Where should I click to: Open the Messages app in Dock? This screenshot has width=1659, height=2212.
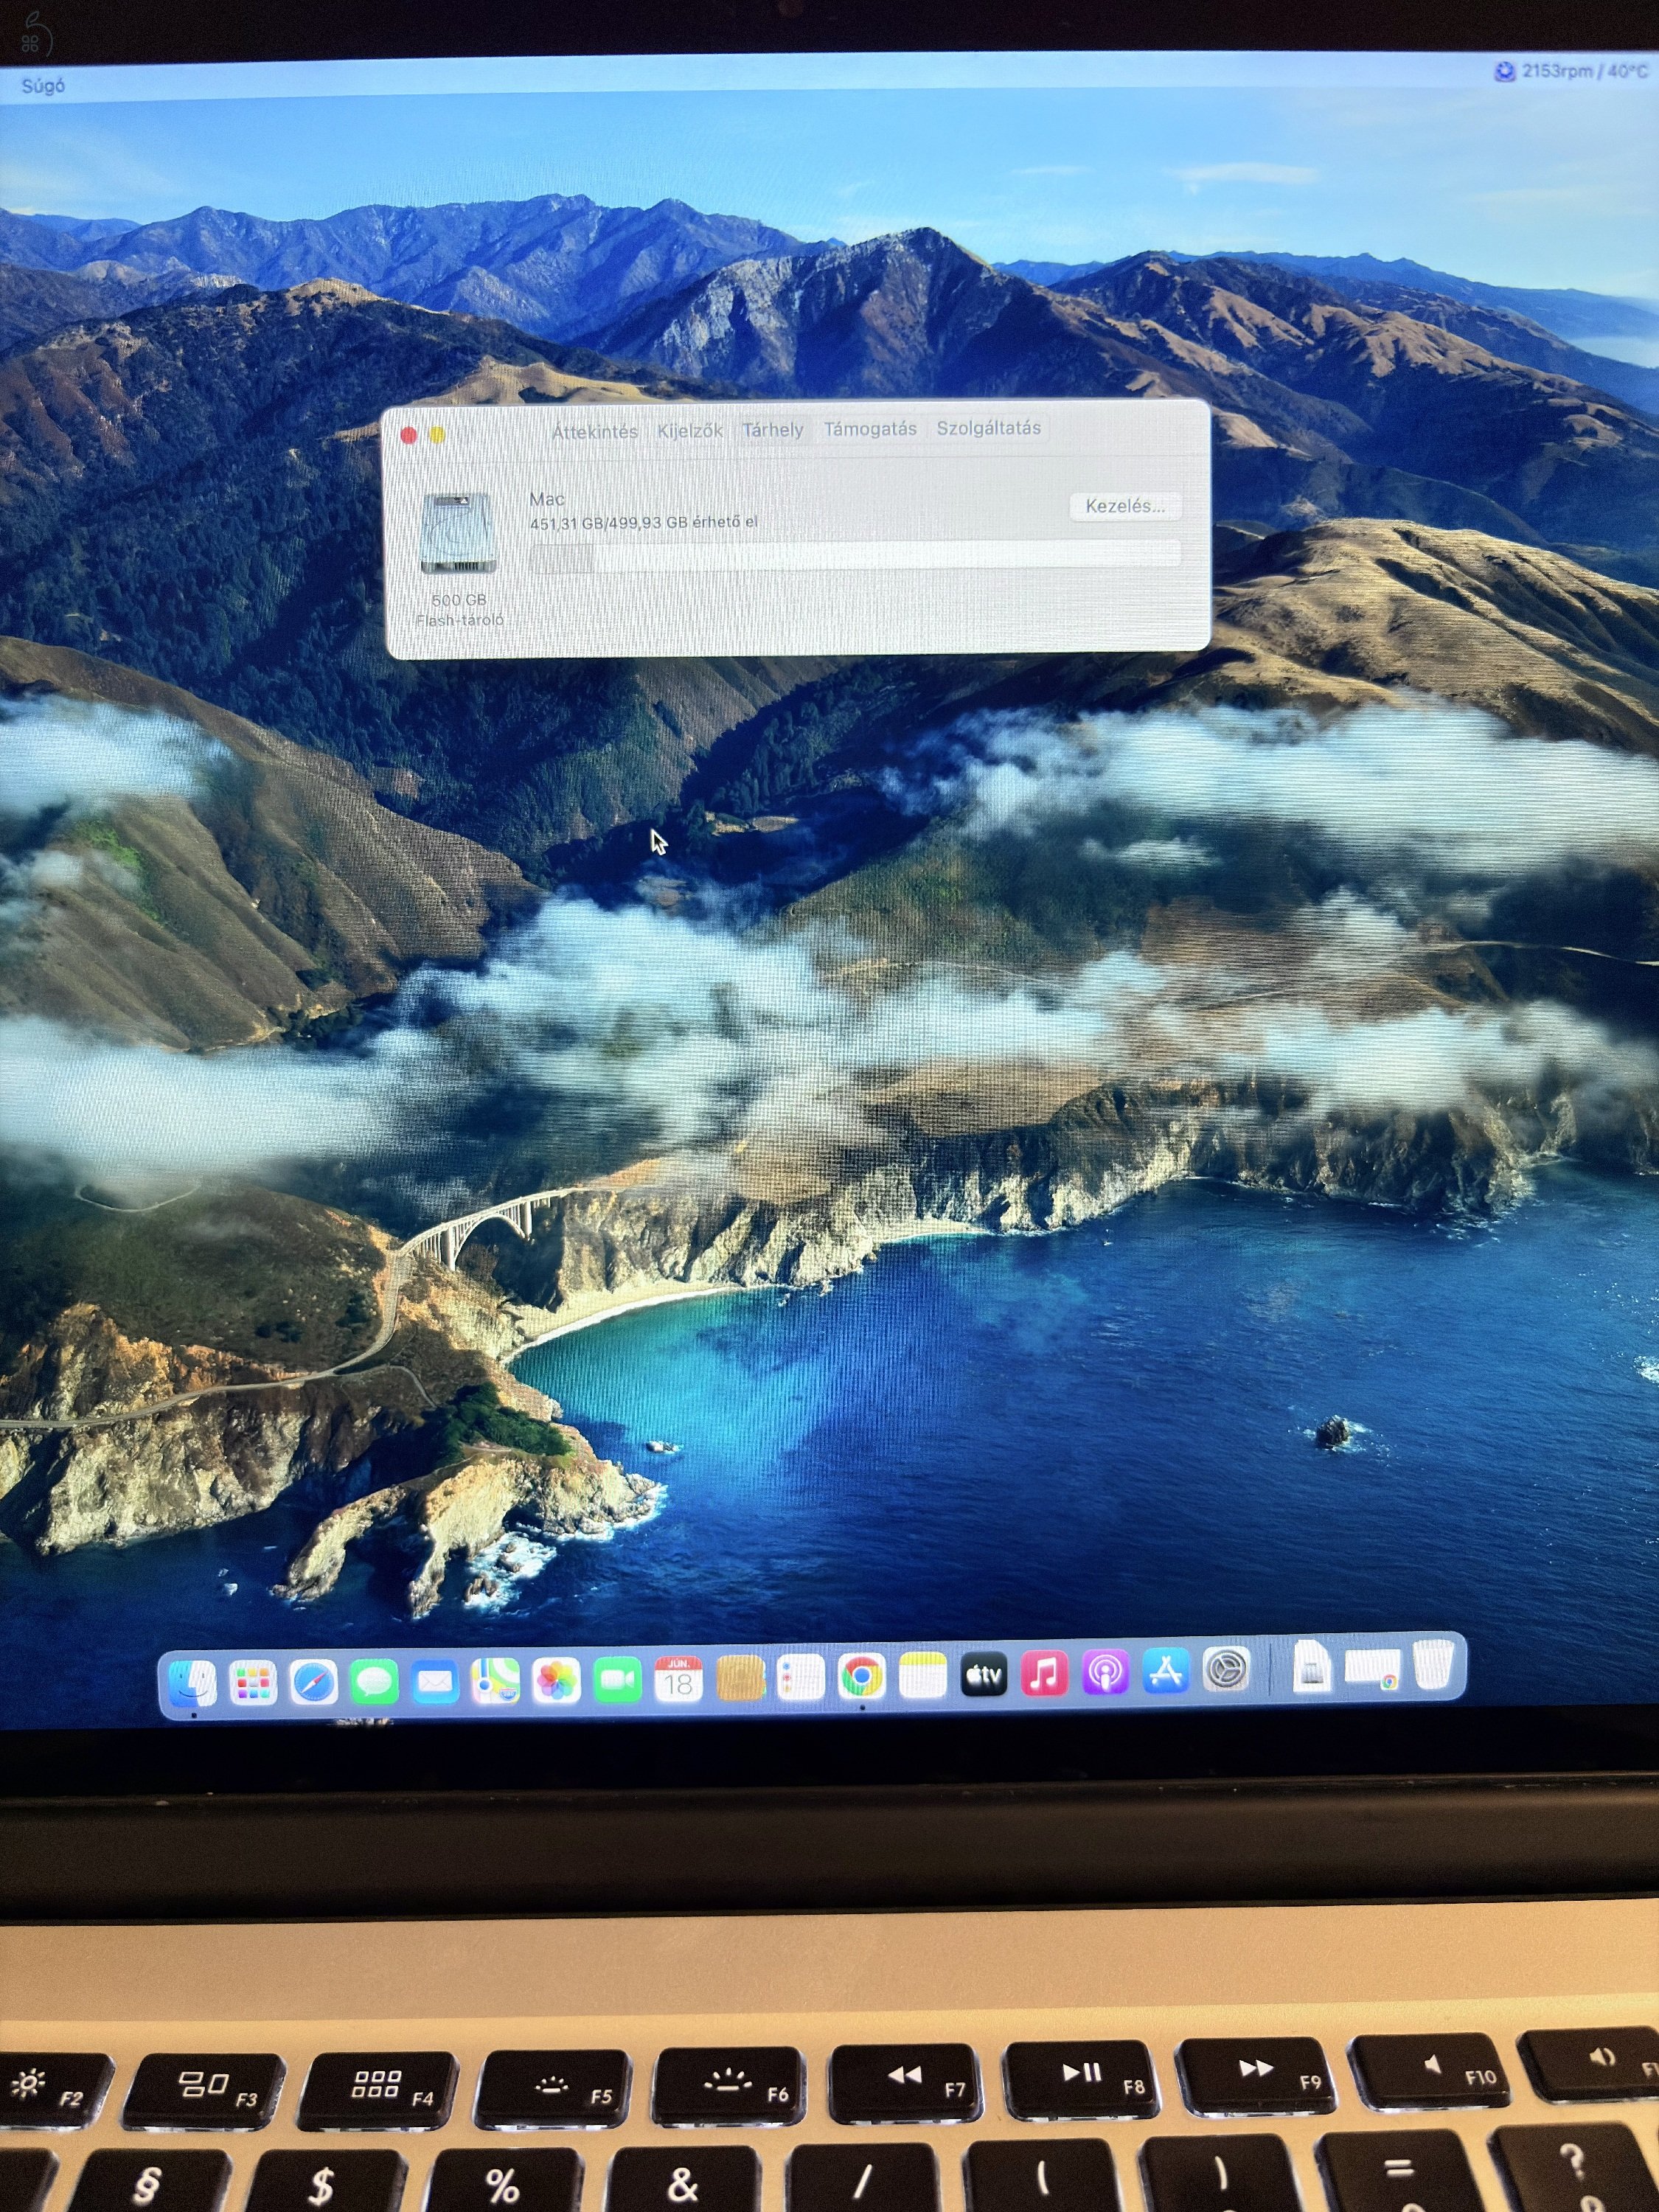click(374, 1683)
